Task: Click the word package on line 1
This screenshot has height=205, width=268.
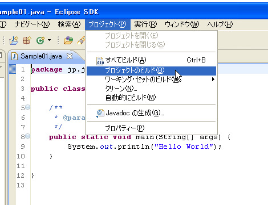Action: click(47, 70)
